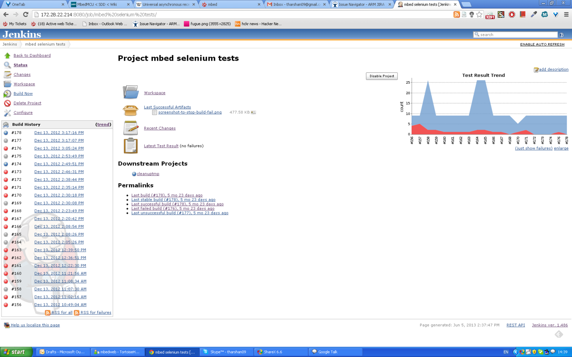Open Skype from the taskbar
The height and width of the screenshot is (357, 572).
coord(226,352)
